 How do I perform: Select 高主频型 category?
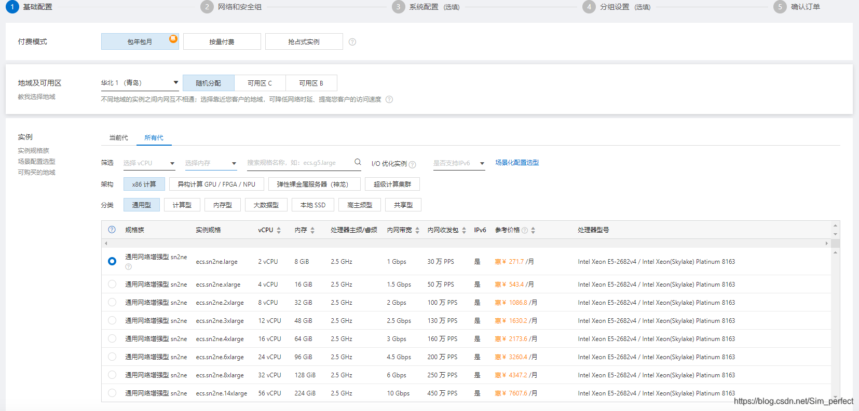coord(360,205)
